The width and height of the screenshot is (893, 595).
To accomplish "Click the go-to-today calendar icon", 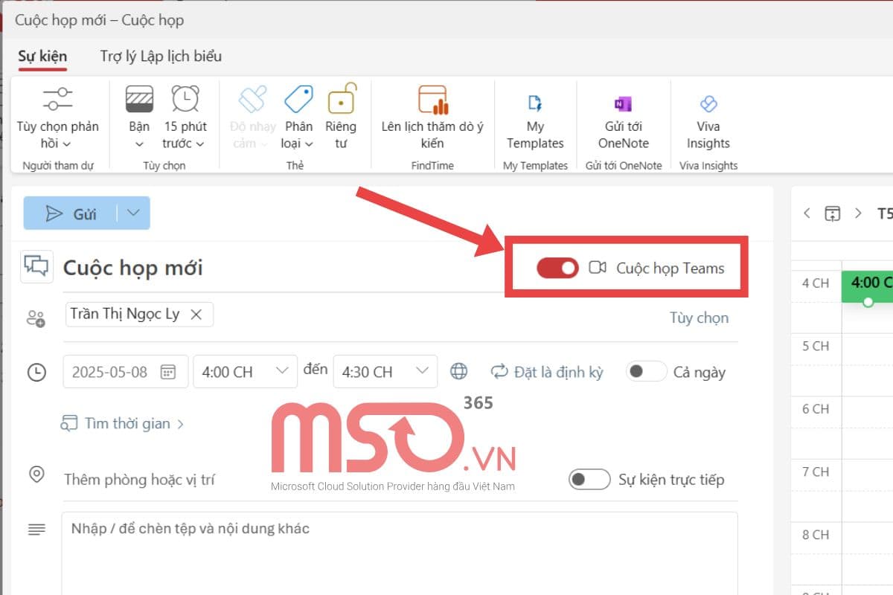I will 832,213.
